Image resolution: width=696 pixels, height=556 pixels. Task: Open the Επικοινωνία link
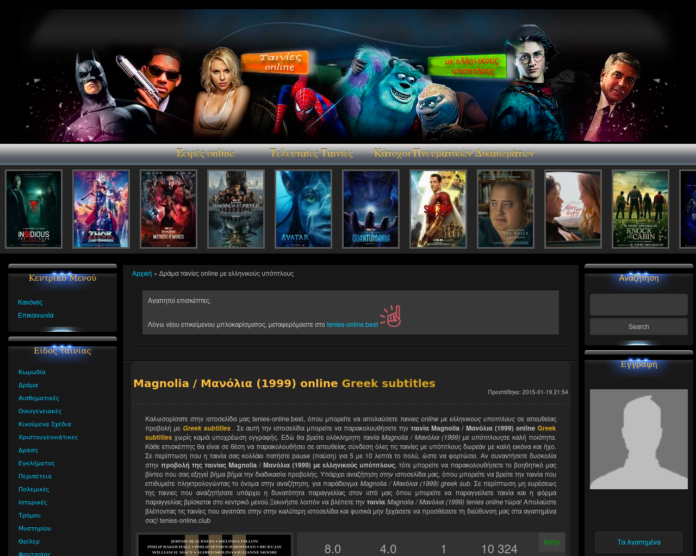click(x=36, y=315)
